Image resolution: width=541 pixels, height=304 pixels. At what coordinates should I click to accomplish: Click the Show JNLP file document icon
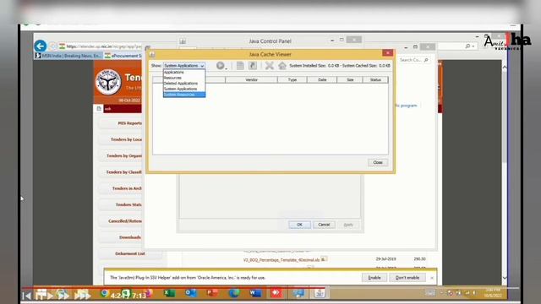point(240,66)
